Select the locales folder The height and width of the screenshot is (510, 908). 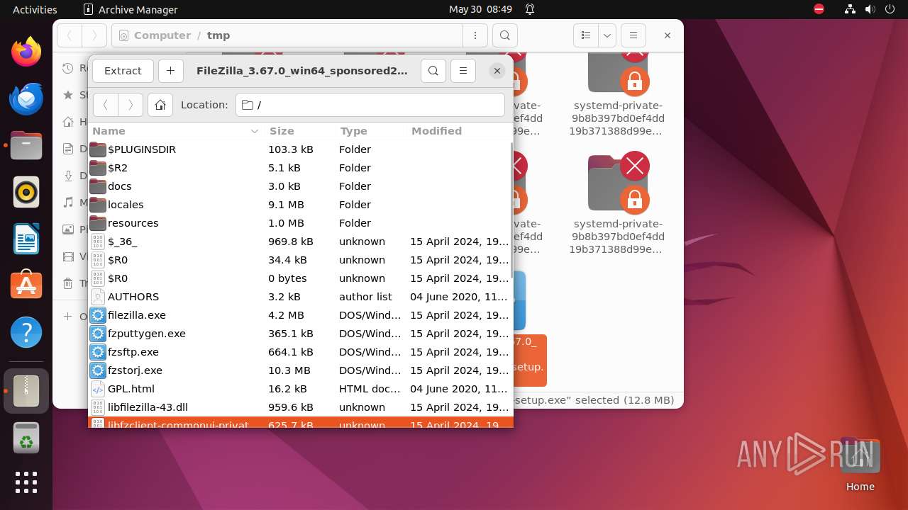click(299, 205)
